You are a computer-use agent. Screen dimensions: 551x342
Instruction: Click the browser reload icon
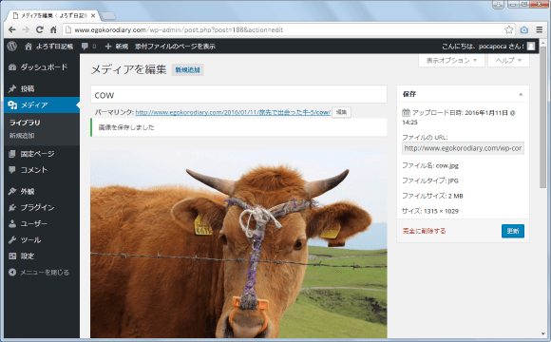[x=40, y=29]
